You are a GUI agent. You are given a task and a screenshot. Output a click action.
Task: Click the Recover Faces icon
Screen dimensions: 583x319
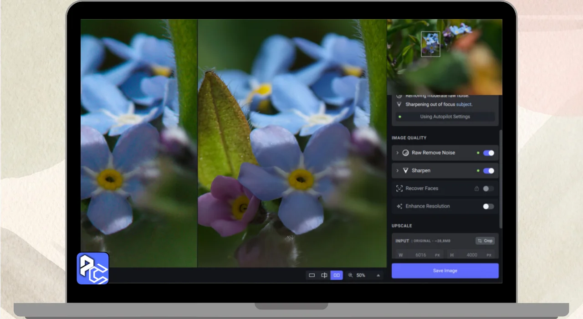click(x=399, y=189)
